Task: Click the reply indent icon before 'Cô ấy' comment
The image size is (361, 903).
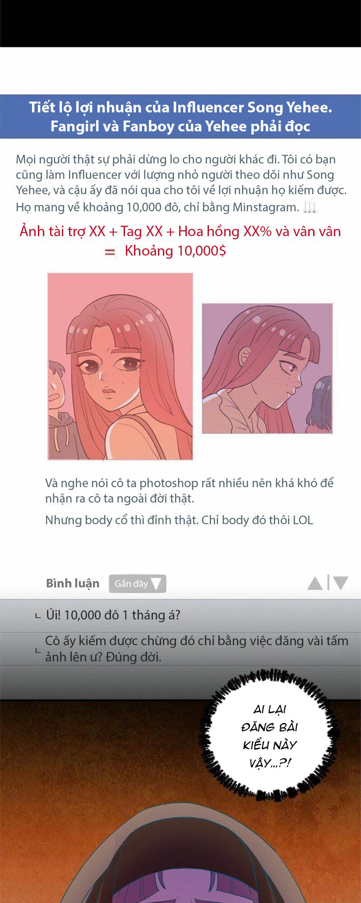Action: point(38,651)
